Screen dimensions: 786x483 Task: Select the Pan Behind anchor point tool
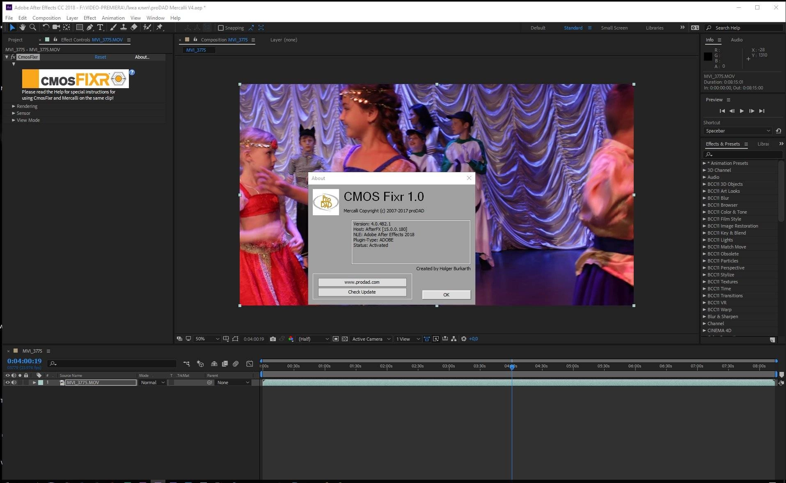coord(66,27)
